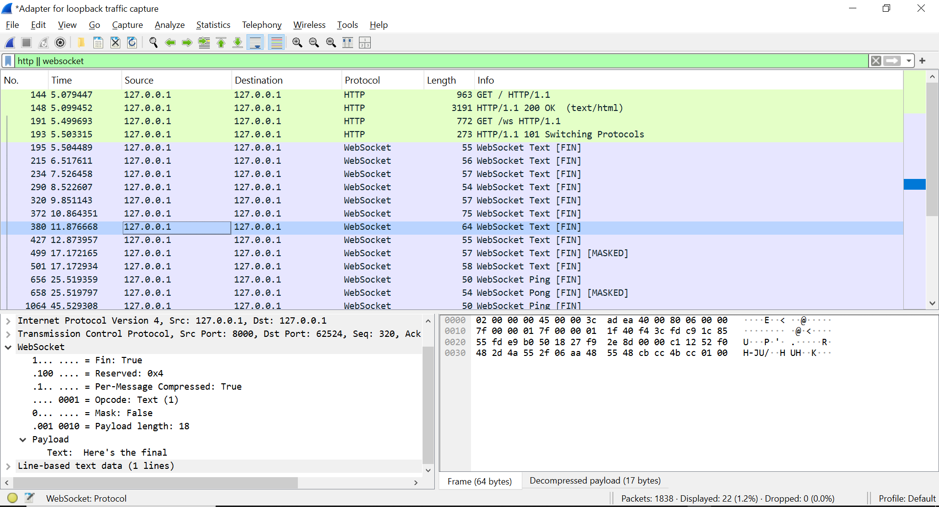
Task: Jump to the first packet
Action: pos(221,43)
